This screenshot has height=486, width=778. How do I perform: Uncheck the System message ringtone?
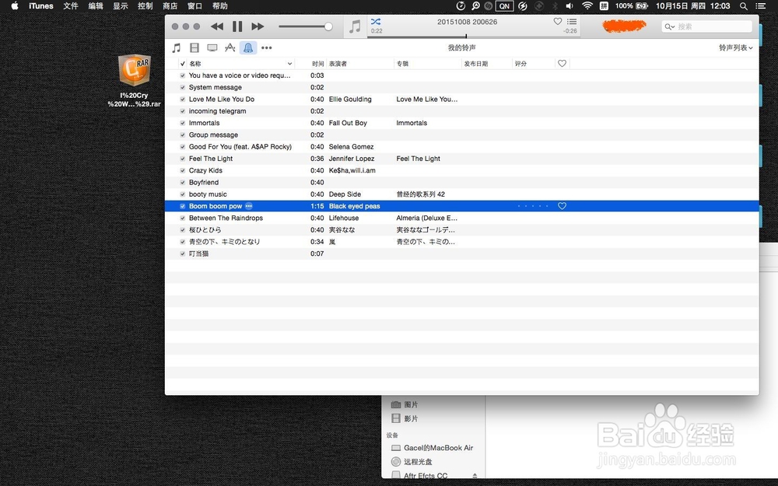[x=183, y=87]
